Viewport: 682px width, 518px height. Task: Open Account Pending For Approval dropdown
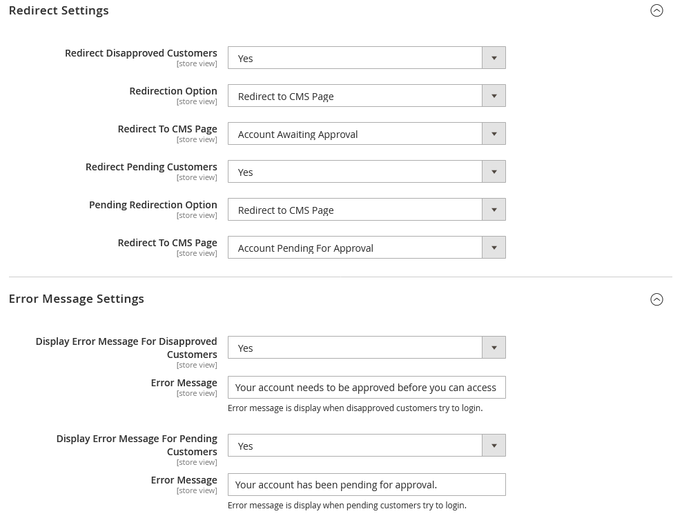tap(367, 248)
